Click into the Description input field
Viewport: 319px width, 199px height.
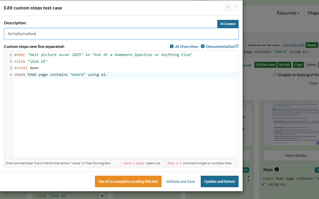click(x=121, y=34)
